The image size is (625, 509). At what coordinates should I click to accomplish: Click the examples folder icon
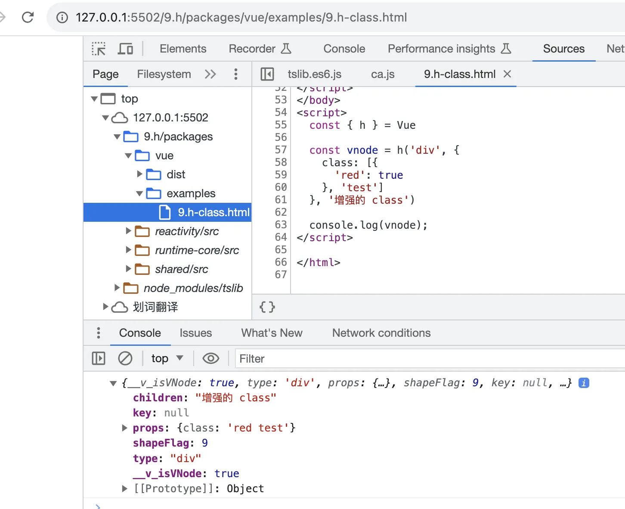(x=154, y=193)
